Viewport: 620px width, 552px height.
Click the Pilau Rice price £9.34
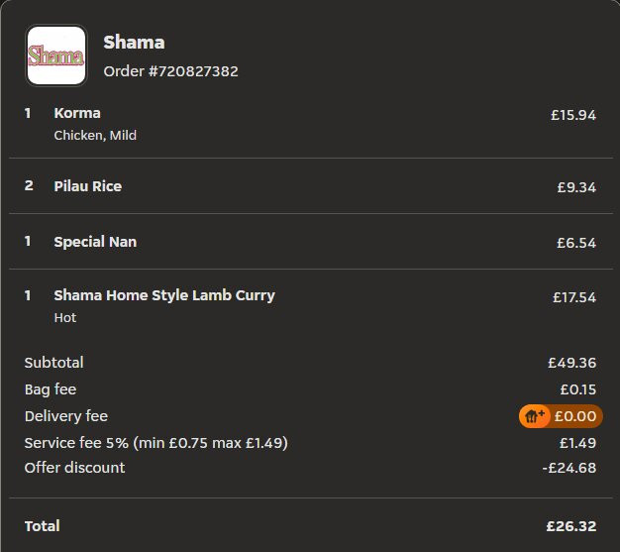pyautogui.click(x=576, y=187)
